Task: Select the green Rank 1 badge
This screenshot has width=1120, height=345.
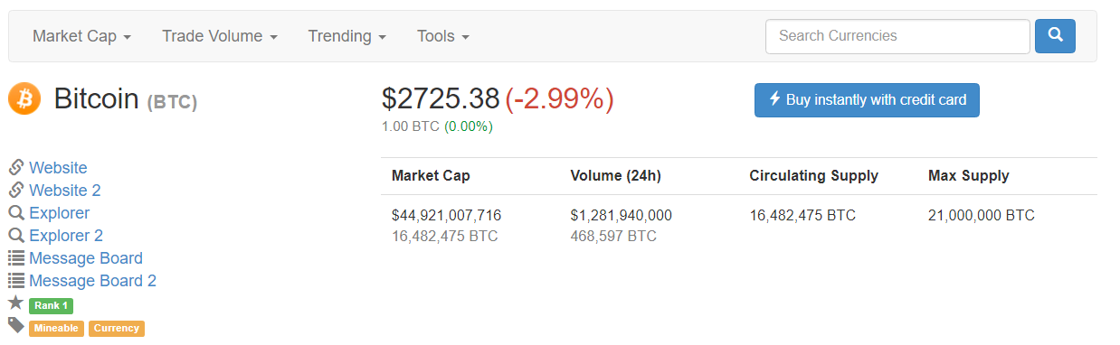Action: pos(51,305)
